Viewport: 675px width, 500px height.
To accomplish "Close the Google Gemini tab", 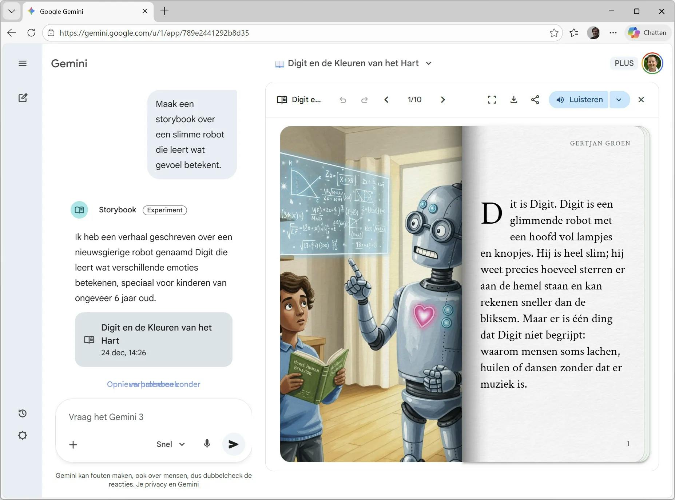I will point(145,11).
